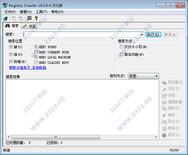Expand the search history dropdown arrow
The height and width of the screenshot is (155, 188).
point(142,35)
